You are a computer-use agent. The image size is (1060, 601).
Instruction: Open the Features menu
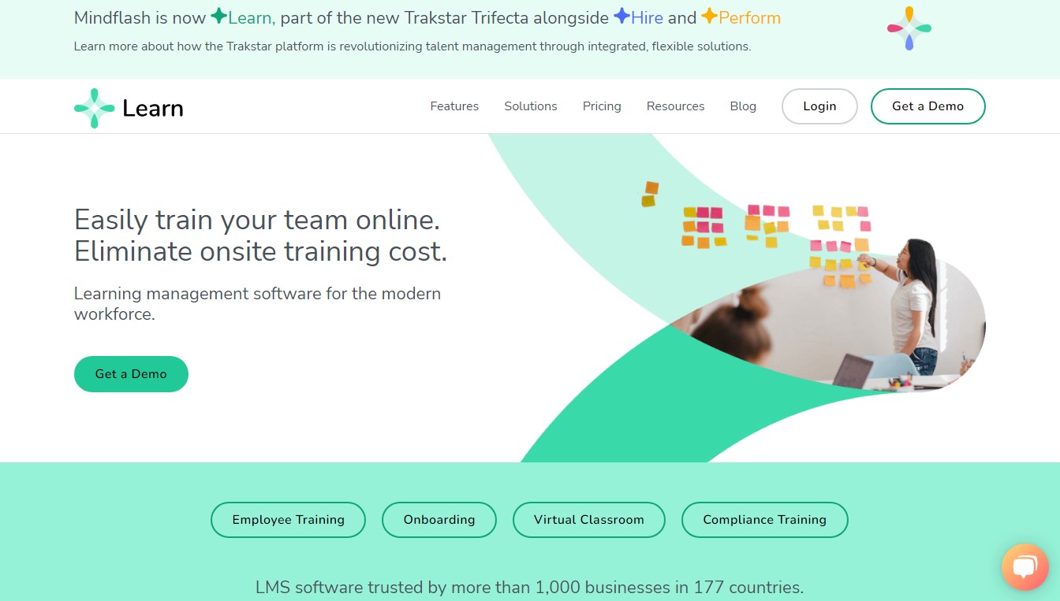[454, 106]
